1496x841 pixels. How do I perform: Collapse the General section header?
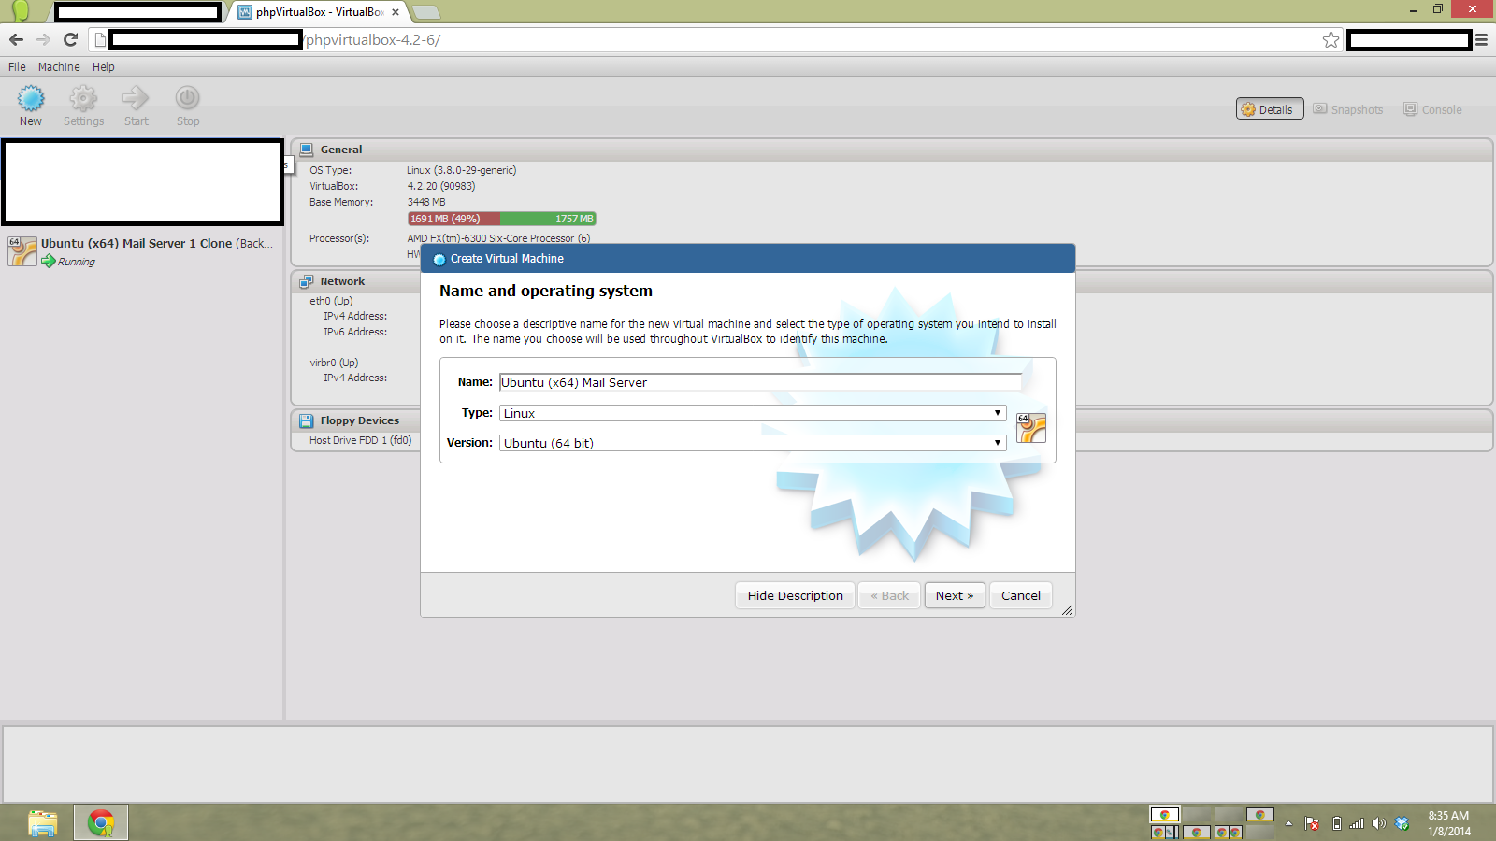pyautogui.click(x=892, y=150)
